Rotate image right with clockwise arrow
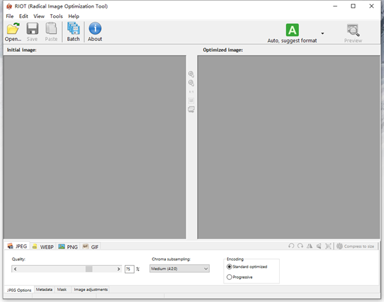384x302 pixels. 300,246
